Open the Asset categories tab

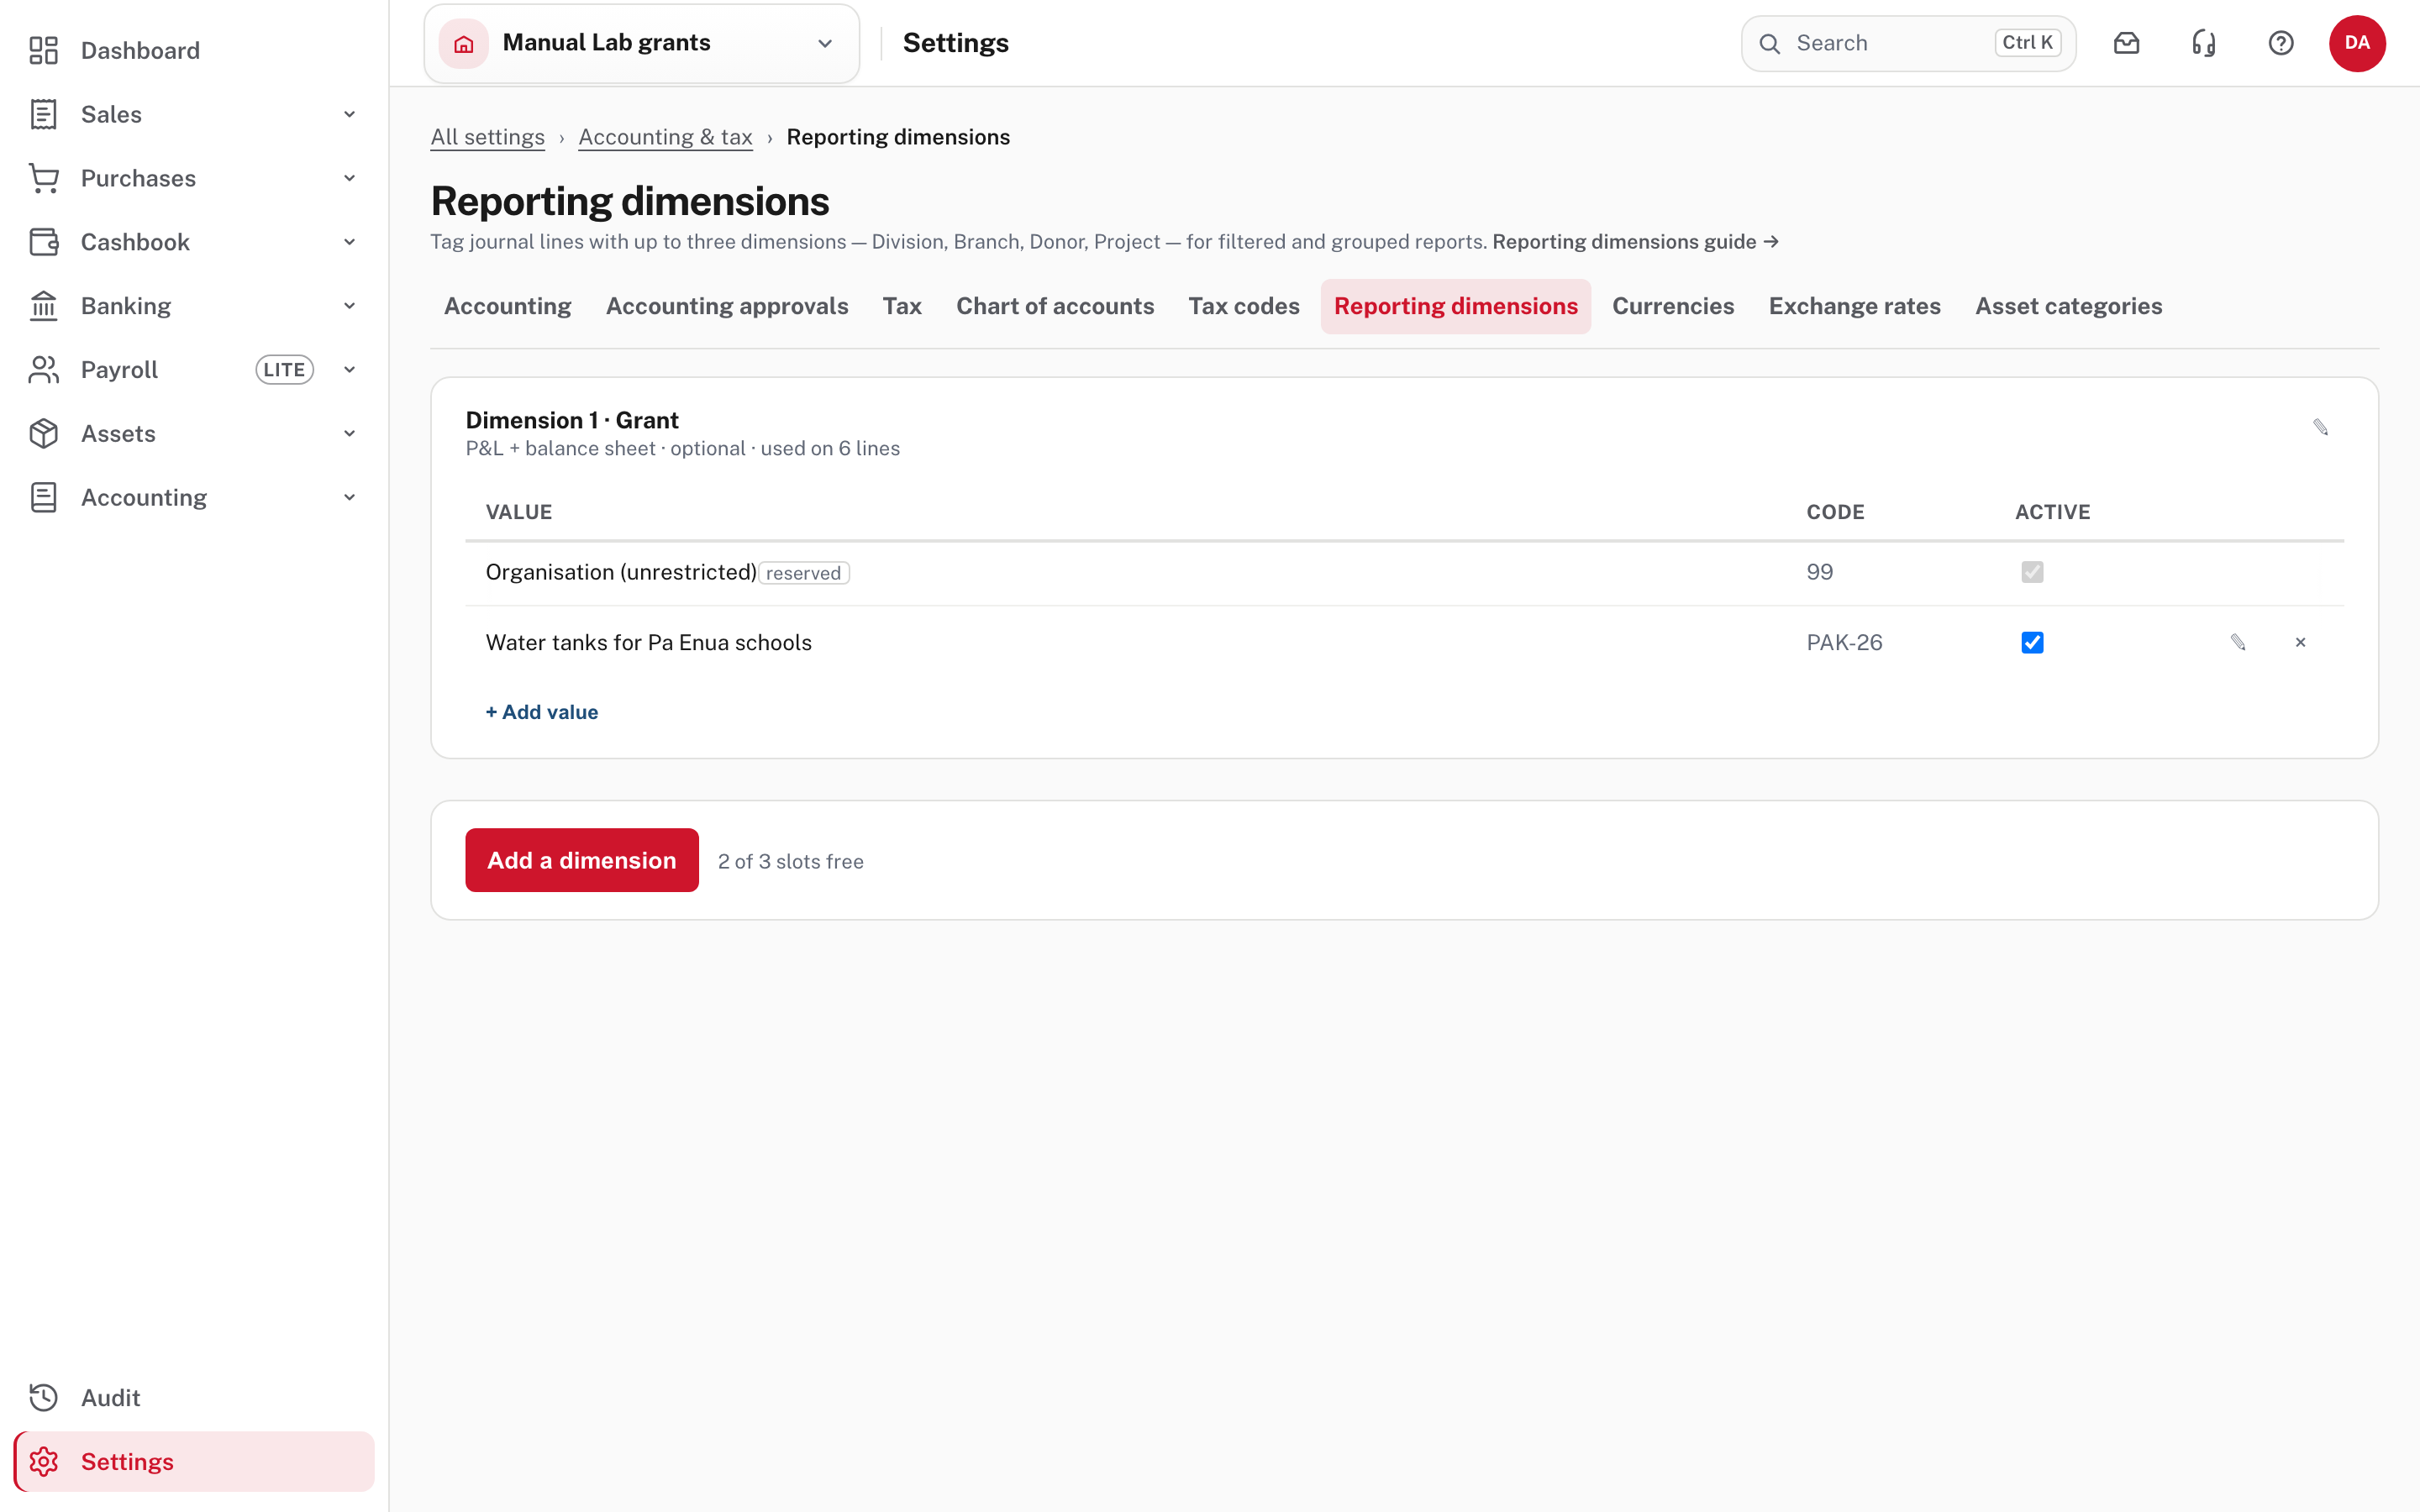tap(2068, 306)
